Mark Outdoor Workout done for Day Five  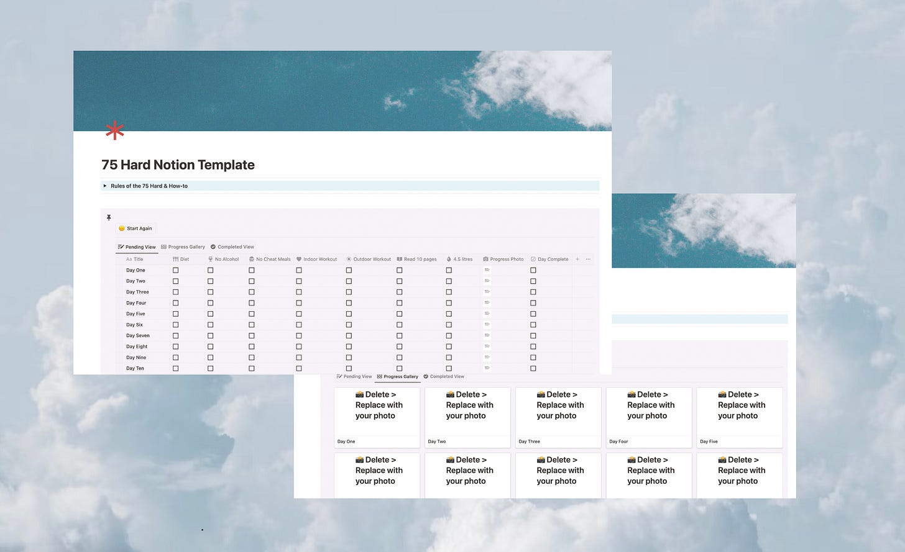pos(349,314)
